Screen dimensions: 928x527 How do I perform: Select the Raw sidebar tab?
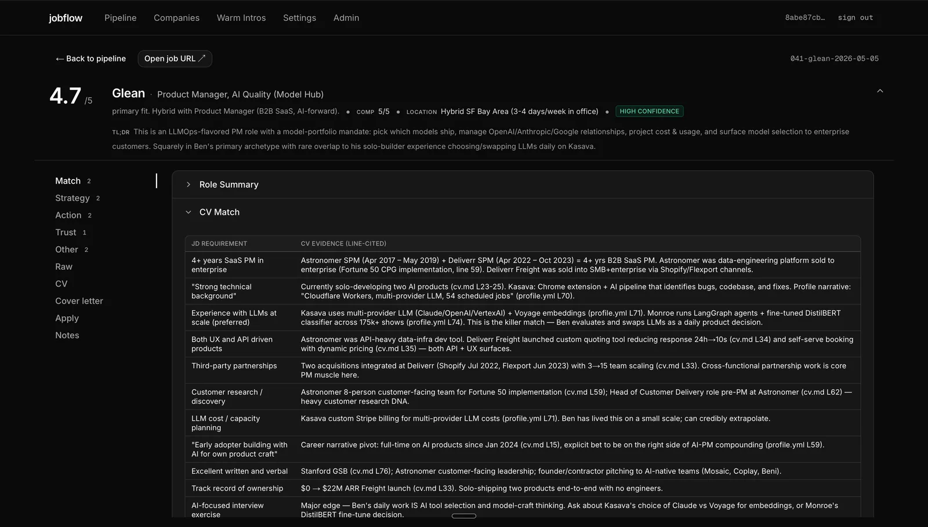pyautogui.click(x=64, y=267)
